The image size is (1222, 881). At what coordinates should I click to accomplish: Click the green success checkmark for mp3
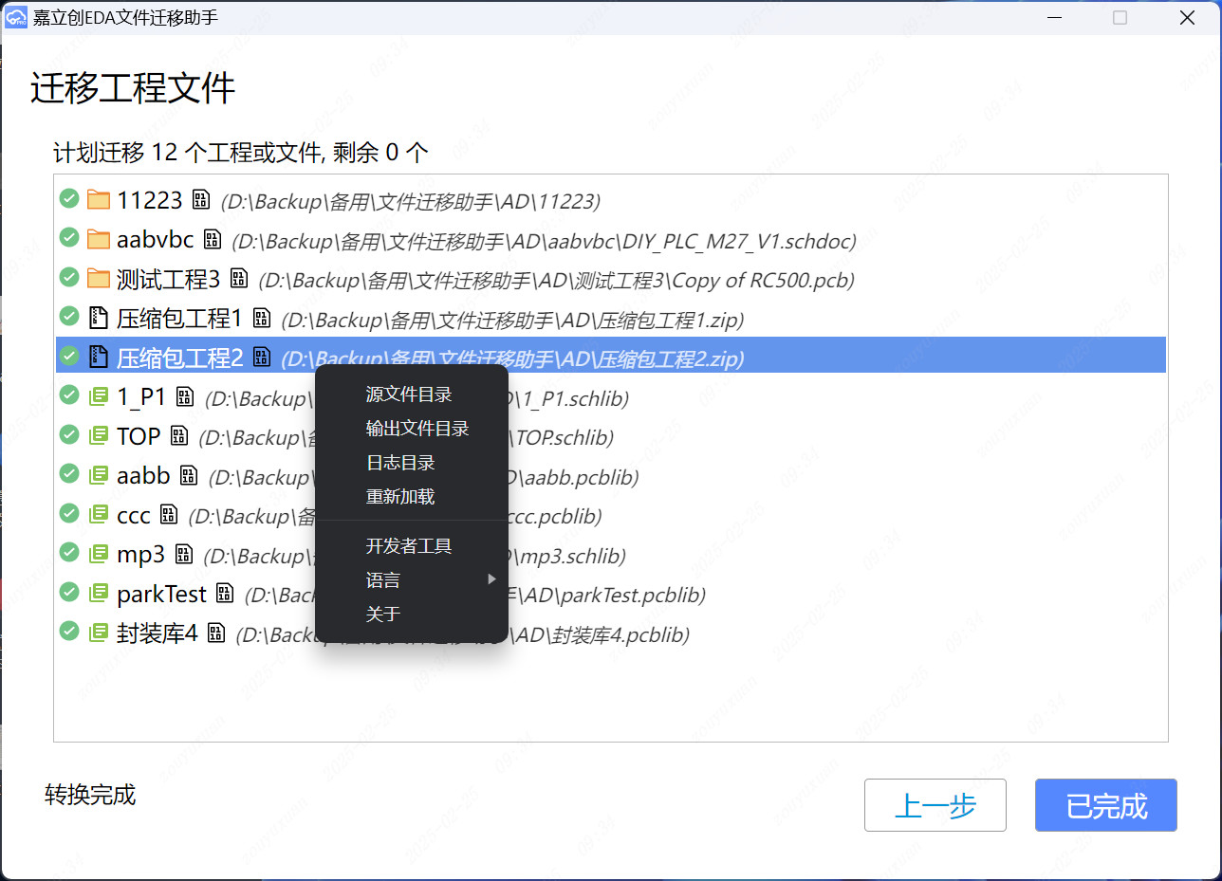tap(69, 552)
